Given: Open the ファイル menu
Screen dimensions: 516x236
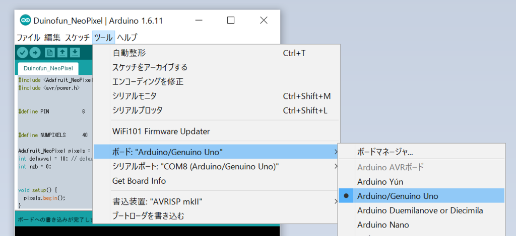Looking at the screenshot, I should pos(28,37).
